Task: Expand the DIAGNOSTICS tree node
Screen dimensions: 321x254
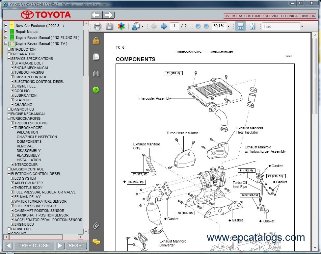Action: [9, 109]
